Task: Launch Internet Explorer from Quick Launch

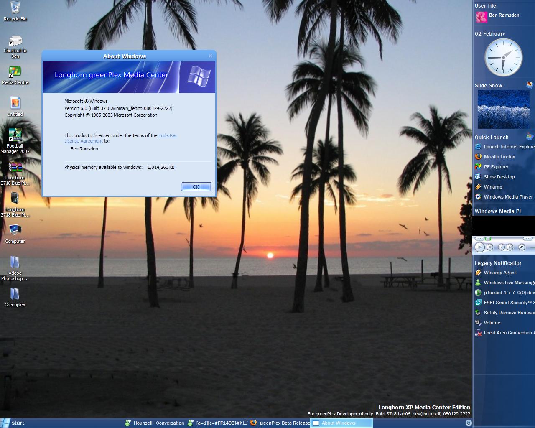Action: (504, 147)
